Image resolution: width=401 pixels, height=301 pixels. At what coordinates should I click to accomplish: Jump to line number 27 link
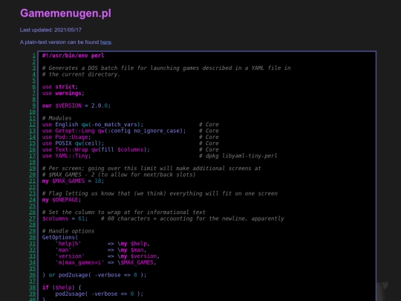(32, 219)
